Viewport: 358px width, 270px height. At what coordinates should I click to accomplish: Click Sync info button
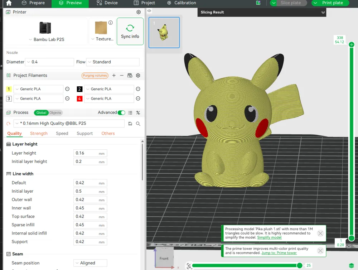click(130, 31)
